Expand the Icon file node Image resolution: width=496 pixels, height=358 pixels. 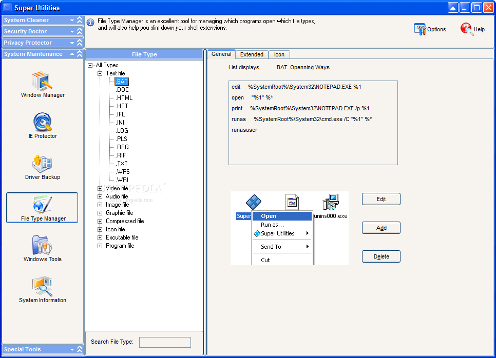pos(100,230)
